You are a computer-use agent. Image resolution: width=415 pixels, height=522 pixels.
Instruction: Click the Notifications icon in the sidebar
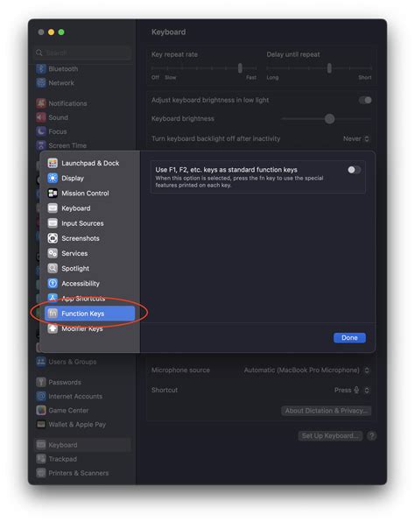click(x=41, y=103)
